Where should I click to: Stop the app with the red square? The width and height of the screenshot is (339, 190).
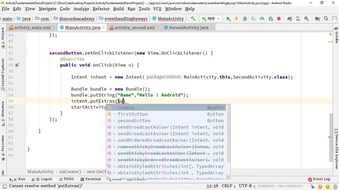tap(279, 19)
